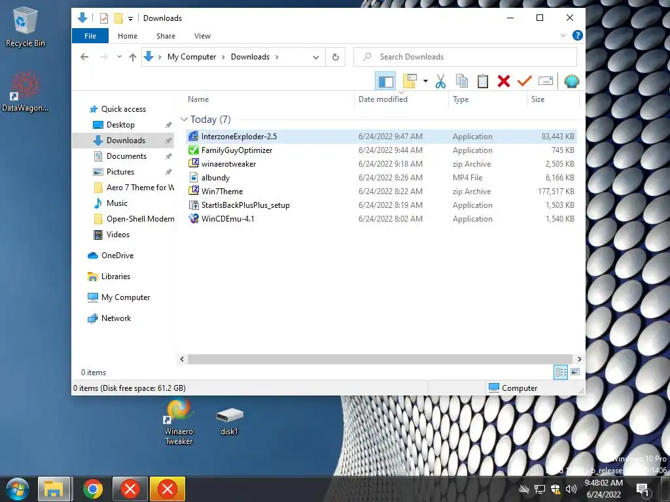Open Documents in navigation pane

126,156
